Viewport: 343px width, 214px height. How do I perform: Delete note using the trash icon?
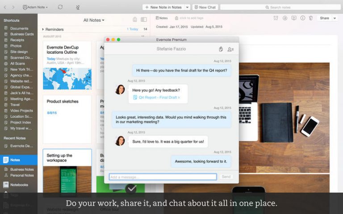point(310,18)
